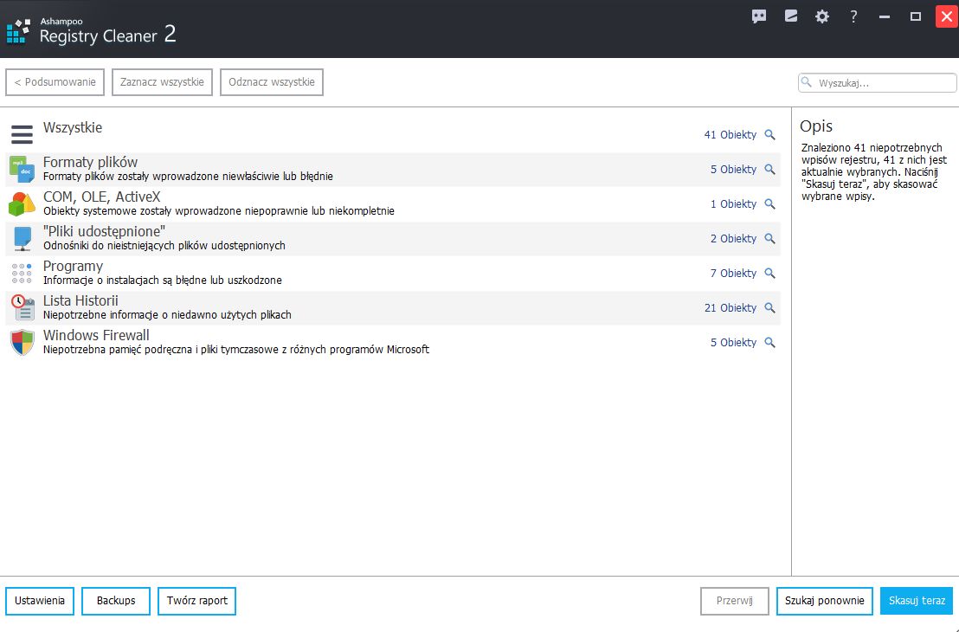The height and width of the screenshot is (632, 959).
Task: Click the help question mark icon
Action: [x=853, y=16]
